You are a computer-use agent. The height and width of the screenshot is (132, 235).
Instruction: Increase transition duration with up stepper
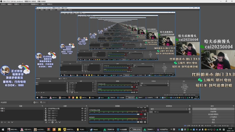(190, 111)
